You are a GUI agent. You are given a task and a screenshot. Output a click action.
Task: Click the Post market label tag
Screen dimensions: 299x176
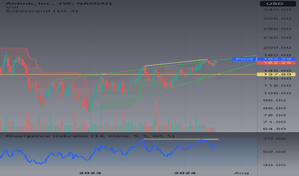[x=244, y=59]
